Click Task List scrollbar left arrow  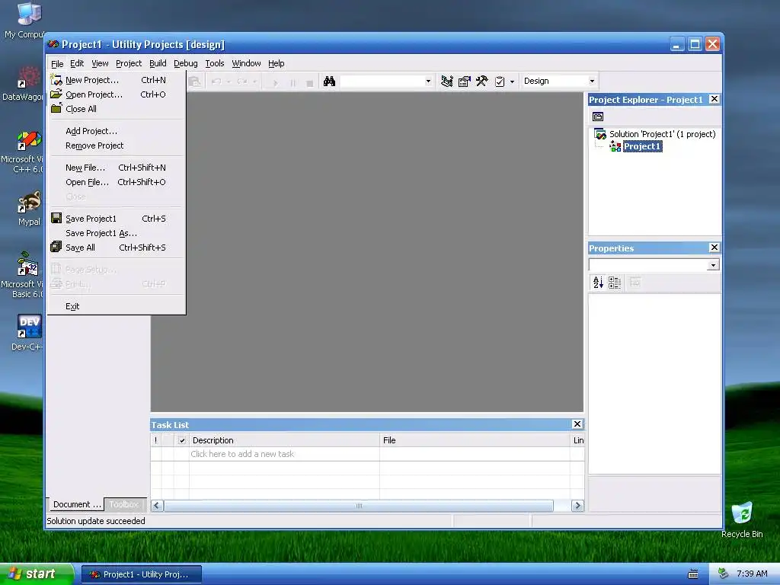click(x=157, y=506)
